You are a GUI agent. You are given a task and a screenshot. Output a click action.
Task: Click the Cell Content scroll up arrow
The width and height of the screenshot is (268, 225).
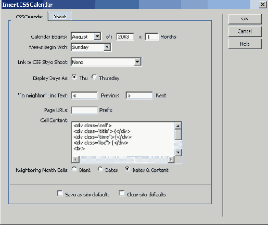pyautogui.click(x=178, y=126)
